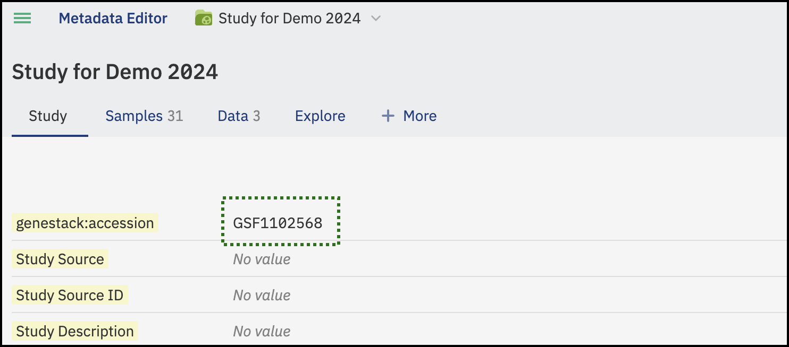Click the Study Source field label
This screenshot has width=789, height=347.
60,259
